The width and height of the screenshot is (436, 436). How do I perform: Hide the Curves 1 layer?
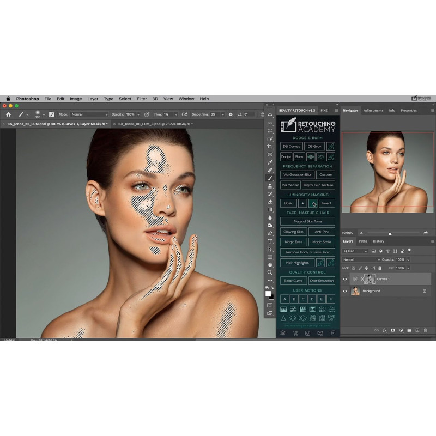coord(344,279)
